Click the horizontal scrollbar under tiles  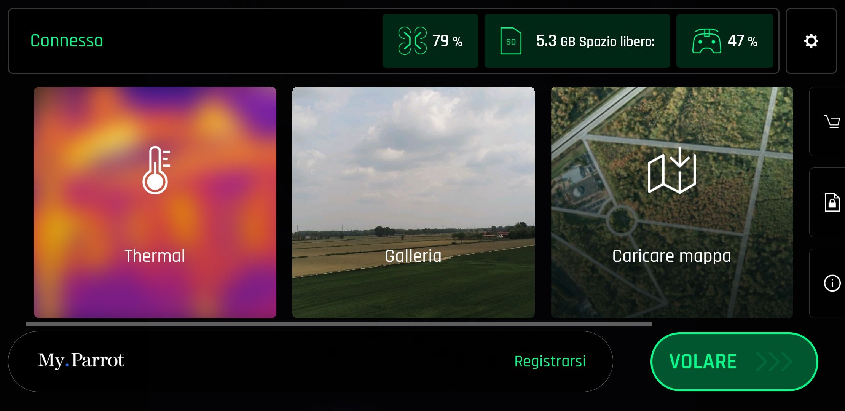coord(339,324)
